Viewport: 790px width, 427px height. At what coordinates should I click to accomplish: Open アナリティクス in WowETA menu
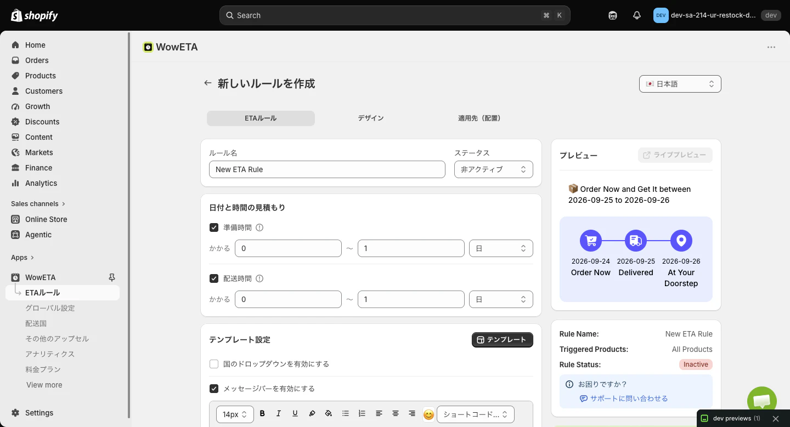coord(50,354)
